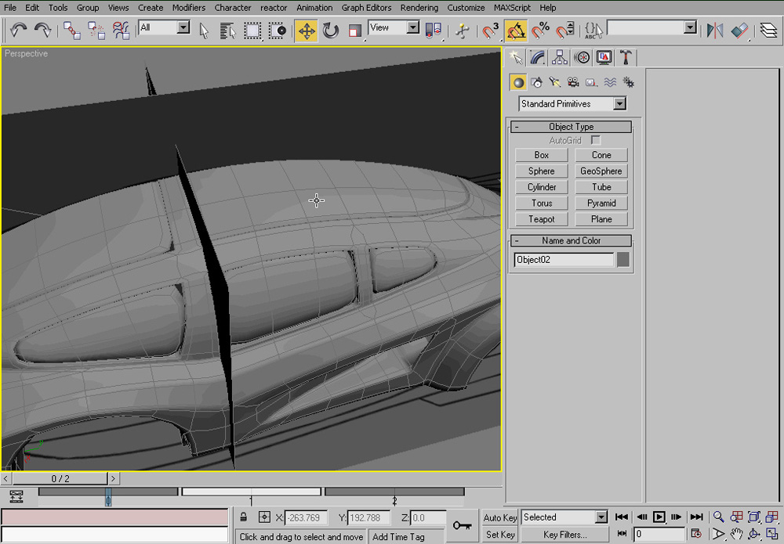Click the Key Filters button
This screenshot has height=544, width=784.
(x=564, y=535)
